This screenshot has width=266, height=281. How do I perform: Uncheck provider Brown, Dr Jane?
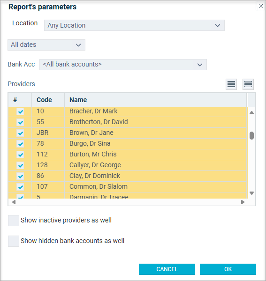click(x=20, y=133)
